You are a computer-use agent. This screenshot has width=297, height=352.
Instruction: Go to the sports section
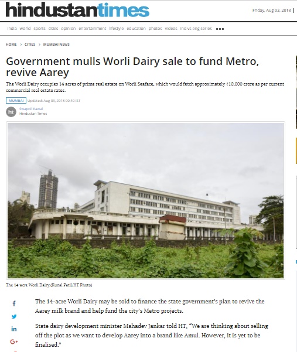(39, 29)
